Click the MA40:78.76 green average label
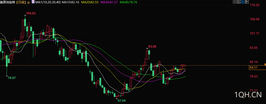 pyautogui.click(x=128, y=2)
